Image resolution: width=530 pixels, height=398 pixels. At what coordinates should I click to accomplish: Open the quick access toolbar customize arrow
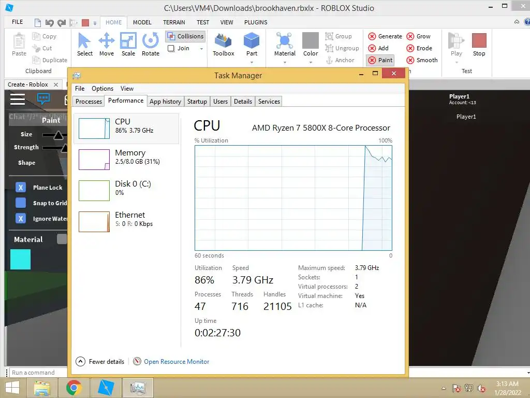pos(95,23)
